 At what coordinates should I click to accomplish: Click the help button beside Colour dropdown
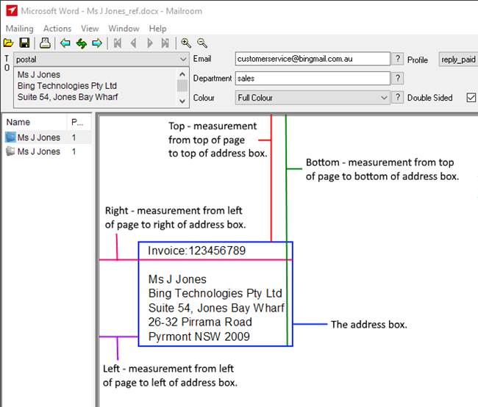click(x=398, y=98)
